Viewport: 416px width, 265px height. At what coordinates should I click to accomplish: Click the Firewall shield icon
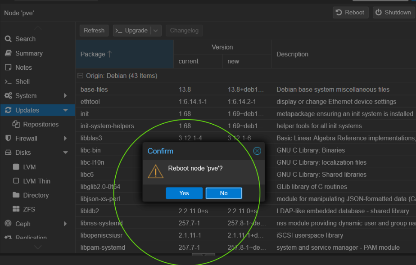pos(8,138)
